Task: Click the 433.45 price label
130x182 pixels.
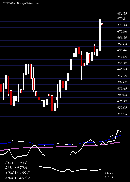Action: 122,89
